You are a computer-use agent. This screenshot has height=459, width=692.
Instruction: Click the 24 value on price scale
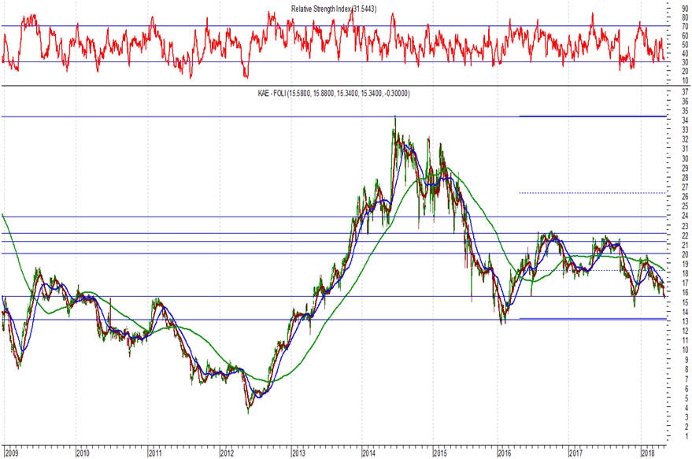pyautogui.click(x=685, y=217)
